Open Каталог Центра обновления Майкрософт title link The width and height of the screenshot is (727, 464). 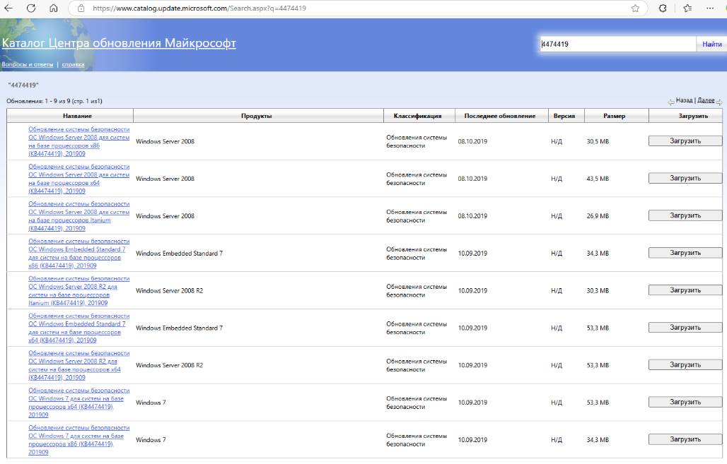click(119, 43)
